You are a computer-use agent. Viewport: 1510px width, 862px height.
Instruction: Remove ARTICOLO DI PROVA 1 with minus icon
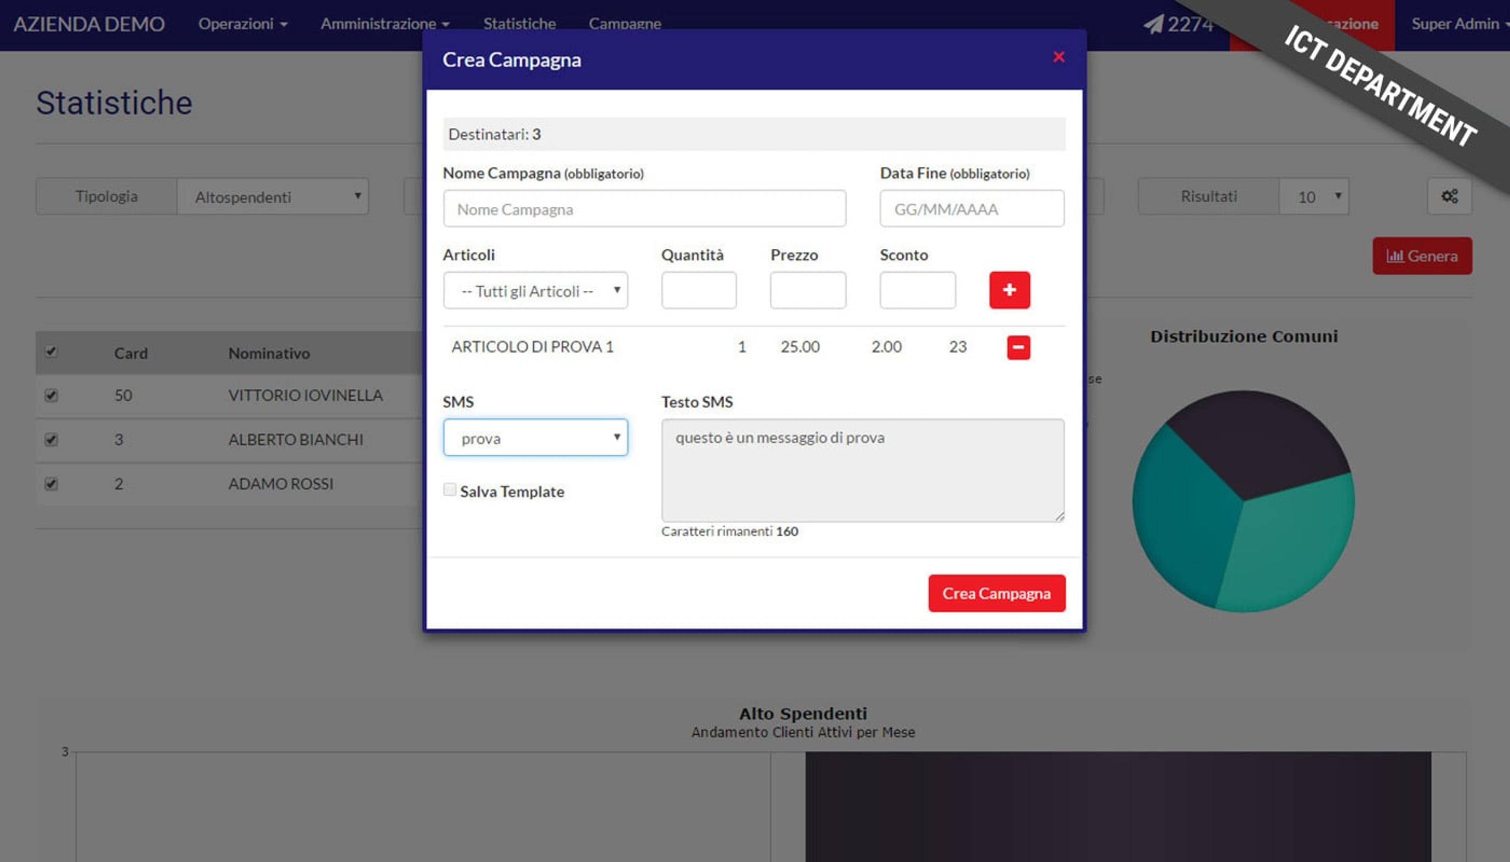pyautogui.click(x=1018, y=348)
